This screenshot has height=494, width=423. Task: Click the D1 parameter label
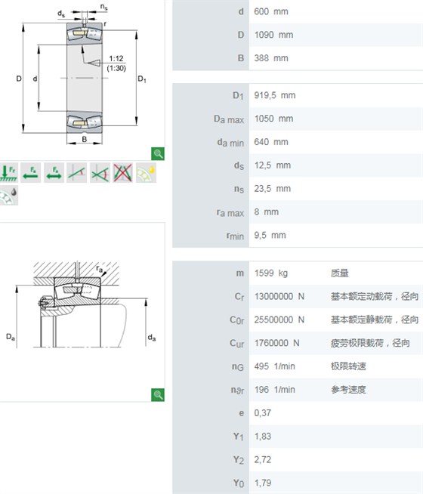[238, 96]
